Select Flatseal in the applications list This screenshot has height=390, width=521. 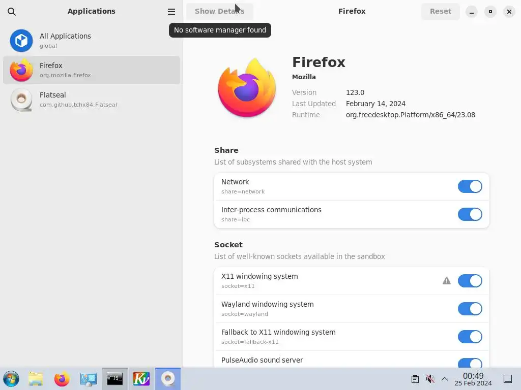point(92,100)
